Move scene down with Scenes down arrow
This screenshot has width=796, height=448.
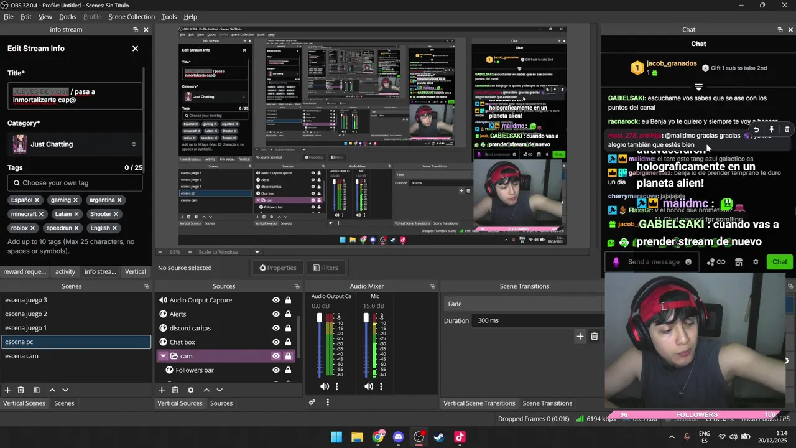point(65,390)
